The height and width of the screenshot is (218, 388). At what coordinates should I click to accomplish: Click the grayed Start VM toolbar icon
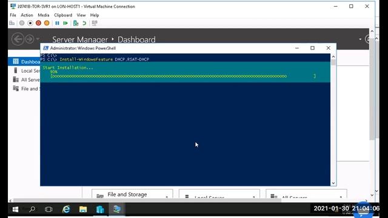pyautogui.click(x=22, y=23)
